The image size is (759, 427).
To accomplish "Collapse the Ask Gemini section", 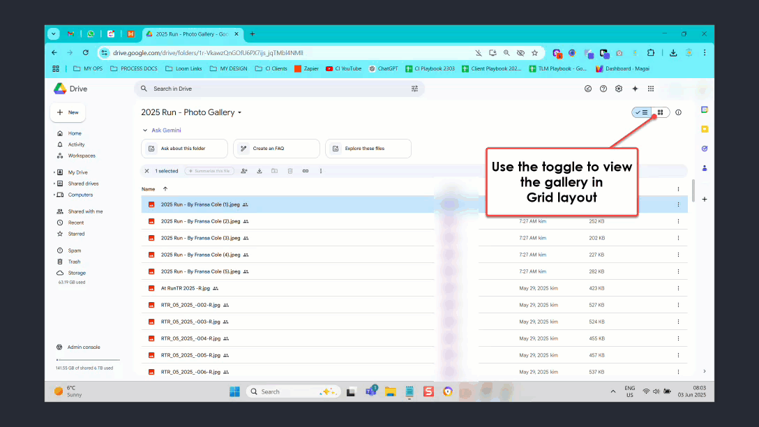I will (145, 130).
